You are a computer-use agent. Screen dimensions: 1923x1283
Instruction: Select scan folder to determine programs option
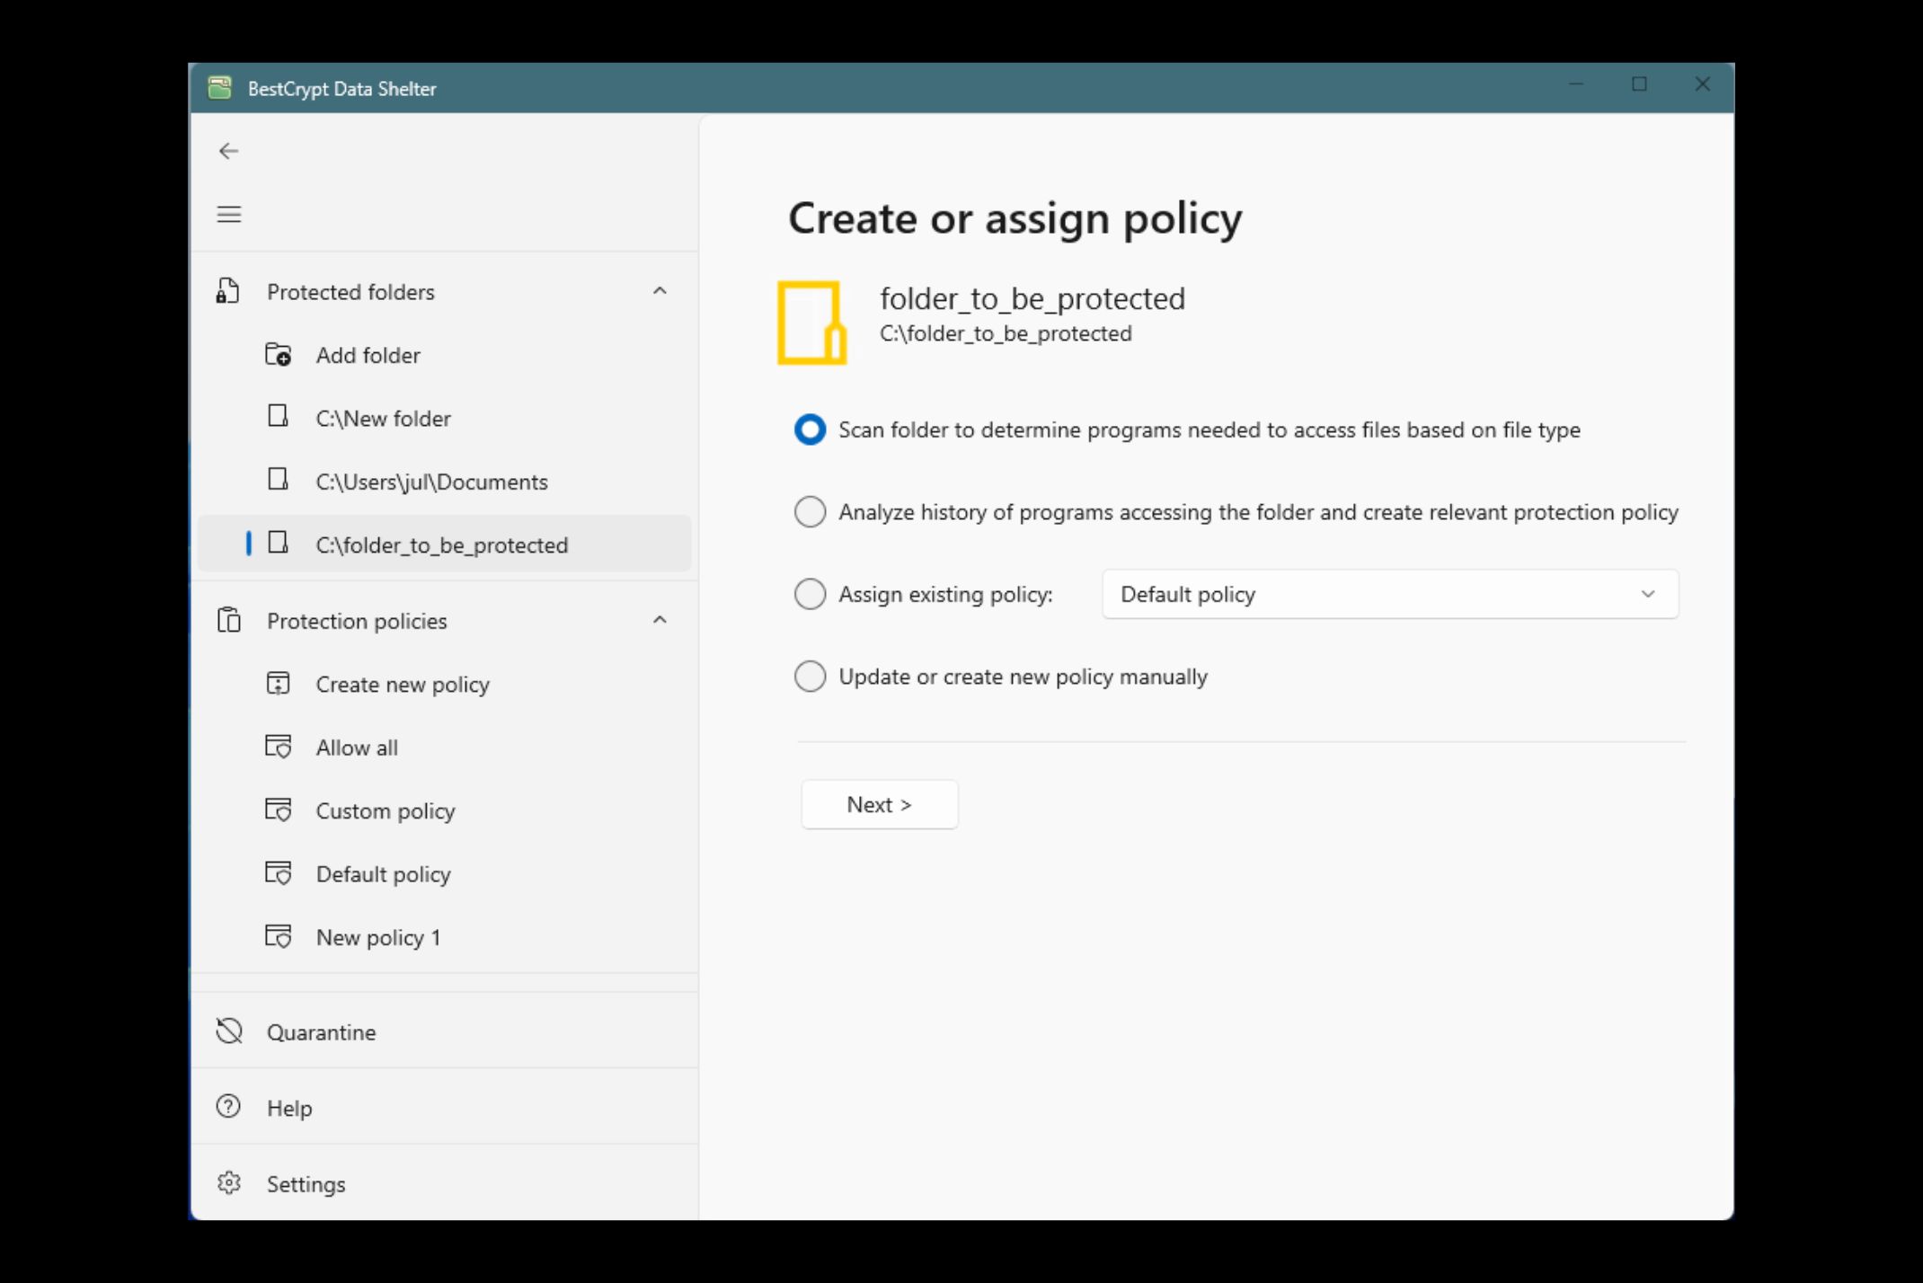coord(806,429)
